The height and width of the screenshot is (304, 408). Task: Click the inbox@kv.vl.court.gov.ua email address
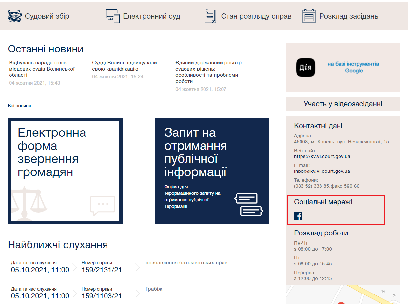(322, 171)
